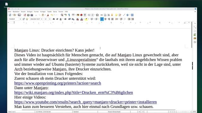Screen dimensions: 202x113
Task: Adjust the zoom slider in status bar
Action: point(184,112)
